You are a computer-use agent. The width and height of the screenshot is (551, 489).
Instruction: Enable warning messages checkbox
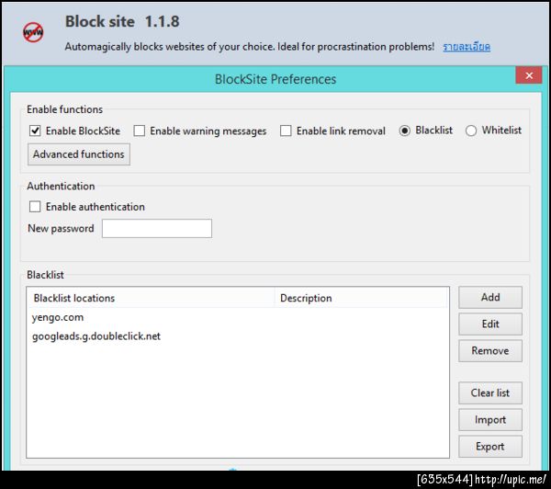(x=140, y=131)
